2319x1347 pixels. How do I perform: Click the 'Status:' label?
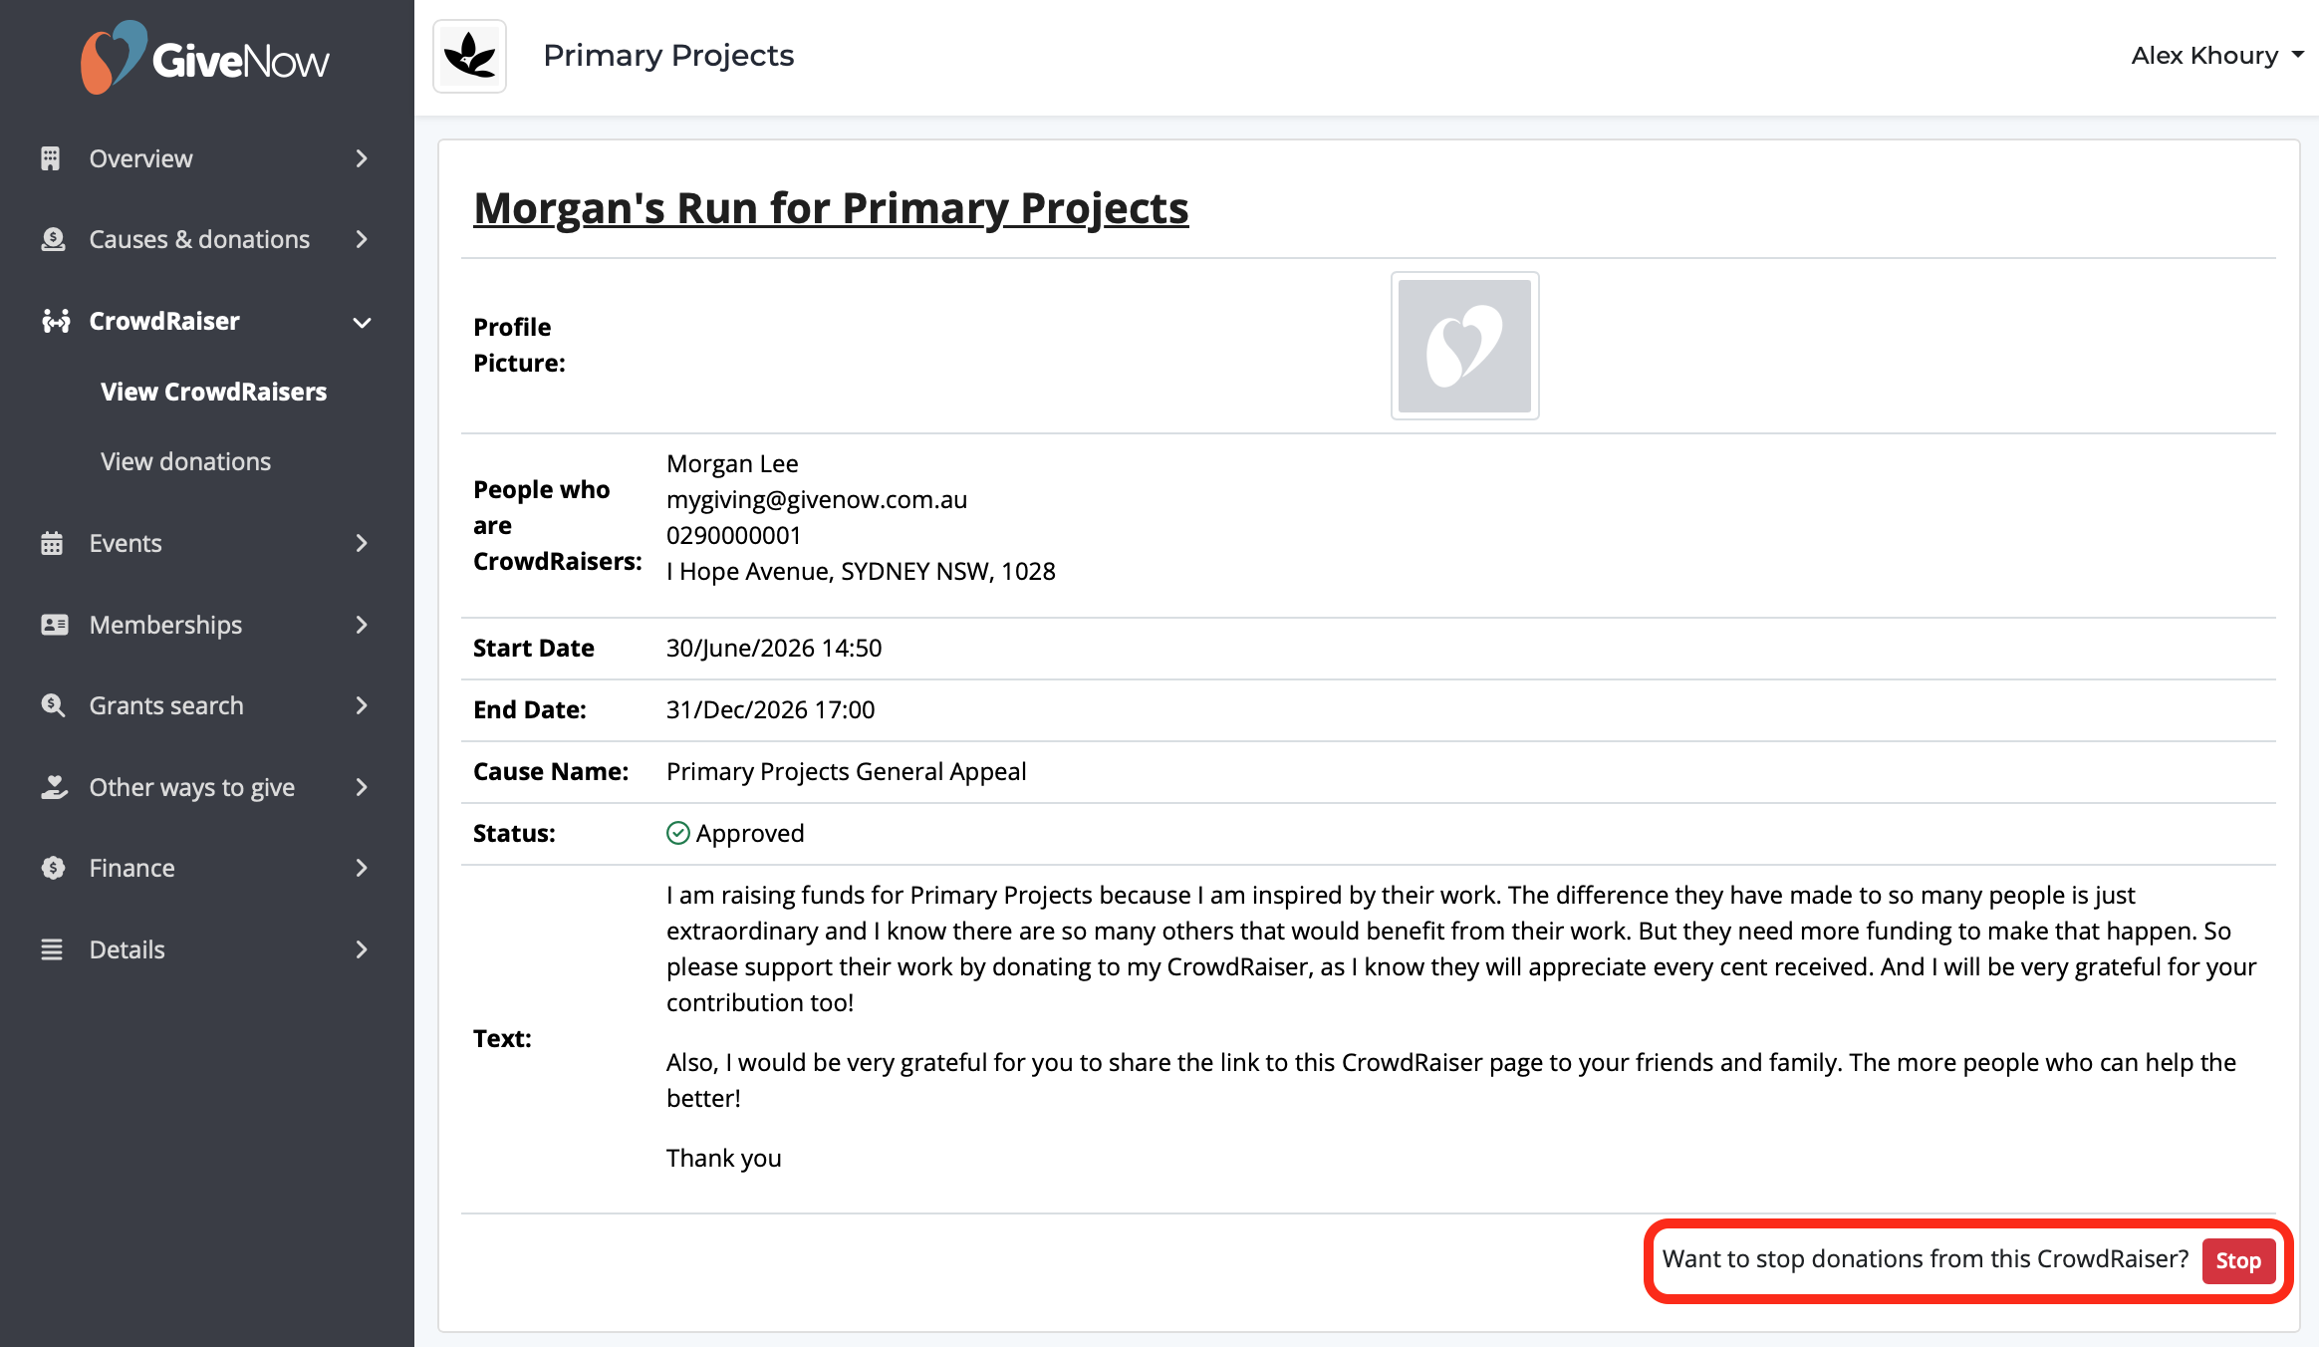514,833
